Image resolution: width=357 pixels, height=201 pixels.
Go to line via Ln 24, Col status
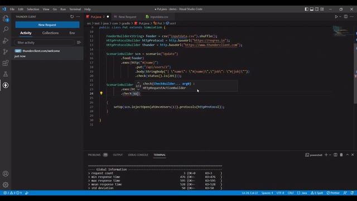point(250,193)
